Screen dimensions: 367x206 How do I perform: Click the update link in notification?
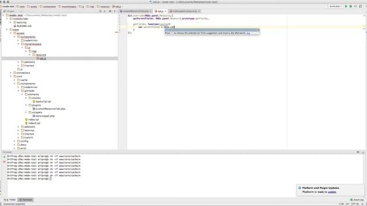[x=332, y=192]
